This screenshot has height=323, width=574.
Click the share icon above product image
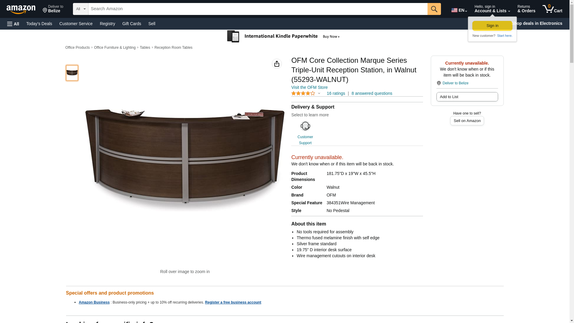click(x=277, y=64)
